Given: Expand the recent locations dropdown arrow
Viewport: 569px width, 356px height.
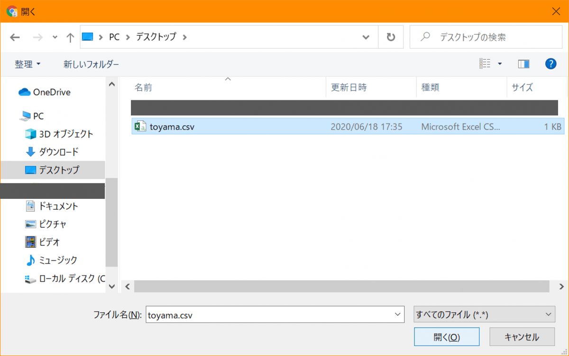Looking at the screenshot, I should click(55, 37).
